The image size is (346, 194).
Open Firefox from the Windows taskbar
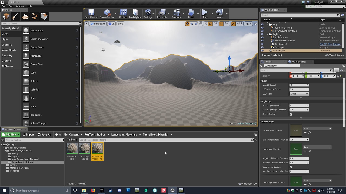click(x=93, y=190)
